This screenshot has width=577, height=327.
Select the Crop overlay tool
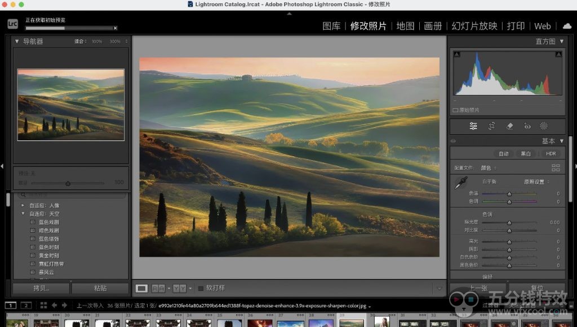click(491, 126)
